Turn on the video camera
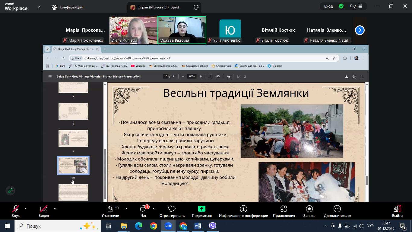412x232 pixels. [x=44, y=211]
